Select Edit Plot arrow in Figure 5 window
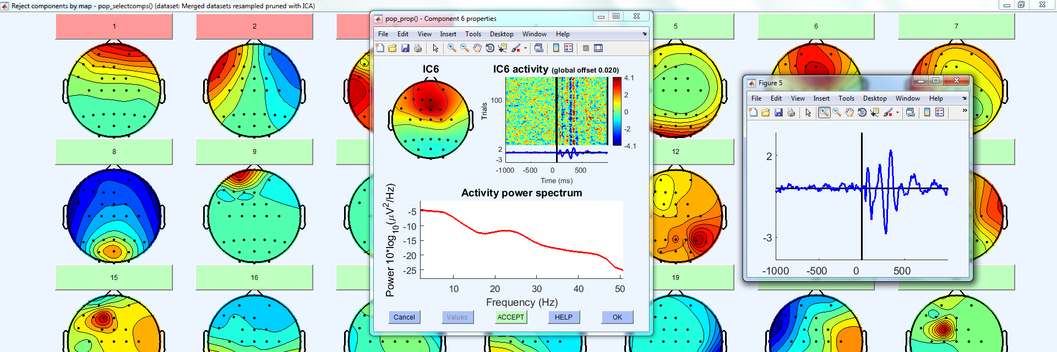 click(808, 112)
